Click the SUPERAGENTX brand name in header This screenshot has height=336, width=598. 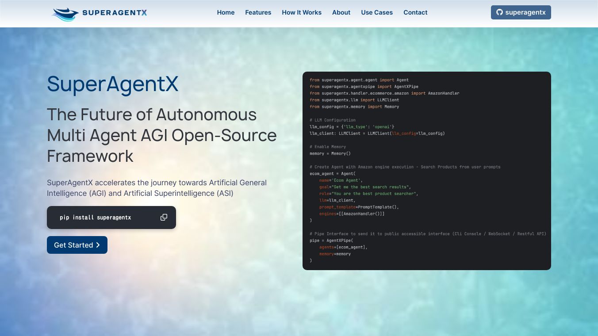point(115,13)
